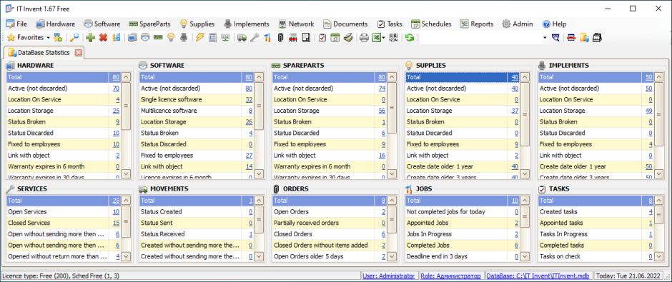672x282 pixels.
Task: Click the green refresh arrows icon
Action: [410, 38]
